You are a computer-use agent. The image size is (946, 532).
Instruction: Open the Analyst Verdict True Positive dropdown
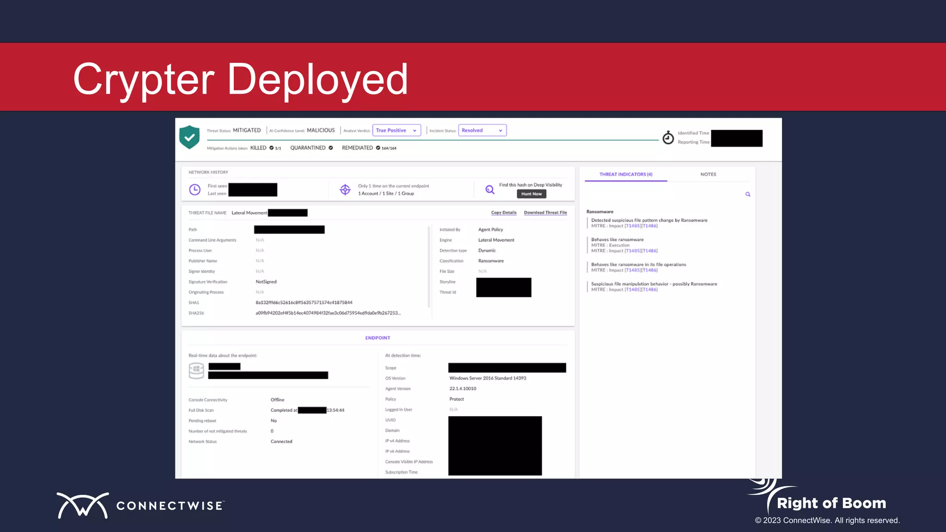pyautogui.click(x=392, y=131)
